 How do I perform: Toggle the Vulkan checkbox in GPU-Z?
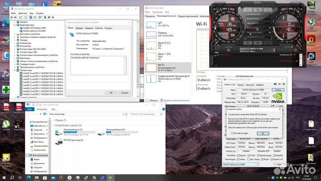point(238,159)
